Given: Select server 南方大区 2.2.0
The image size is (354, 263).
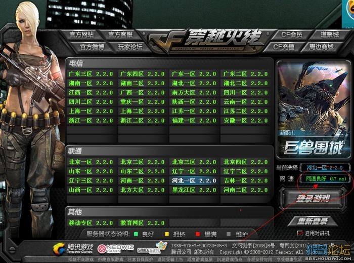Looking at the screenshot, I should coord(194,93).
